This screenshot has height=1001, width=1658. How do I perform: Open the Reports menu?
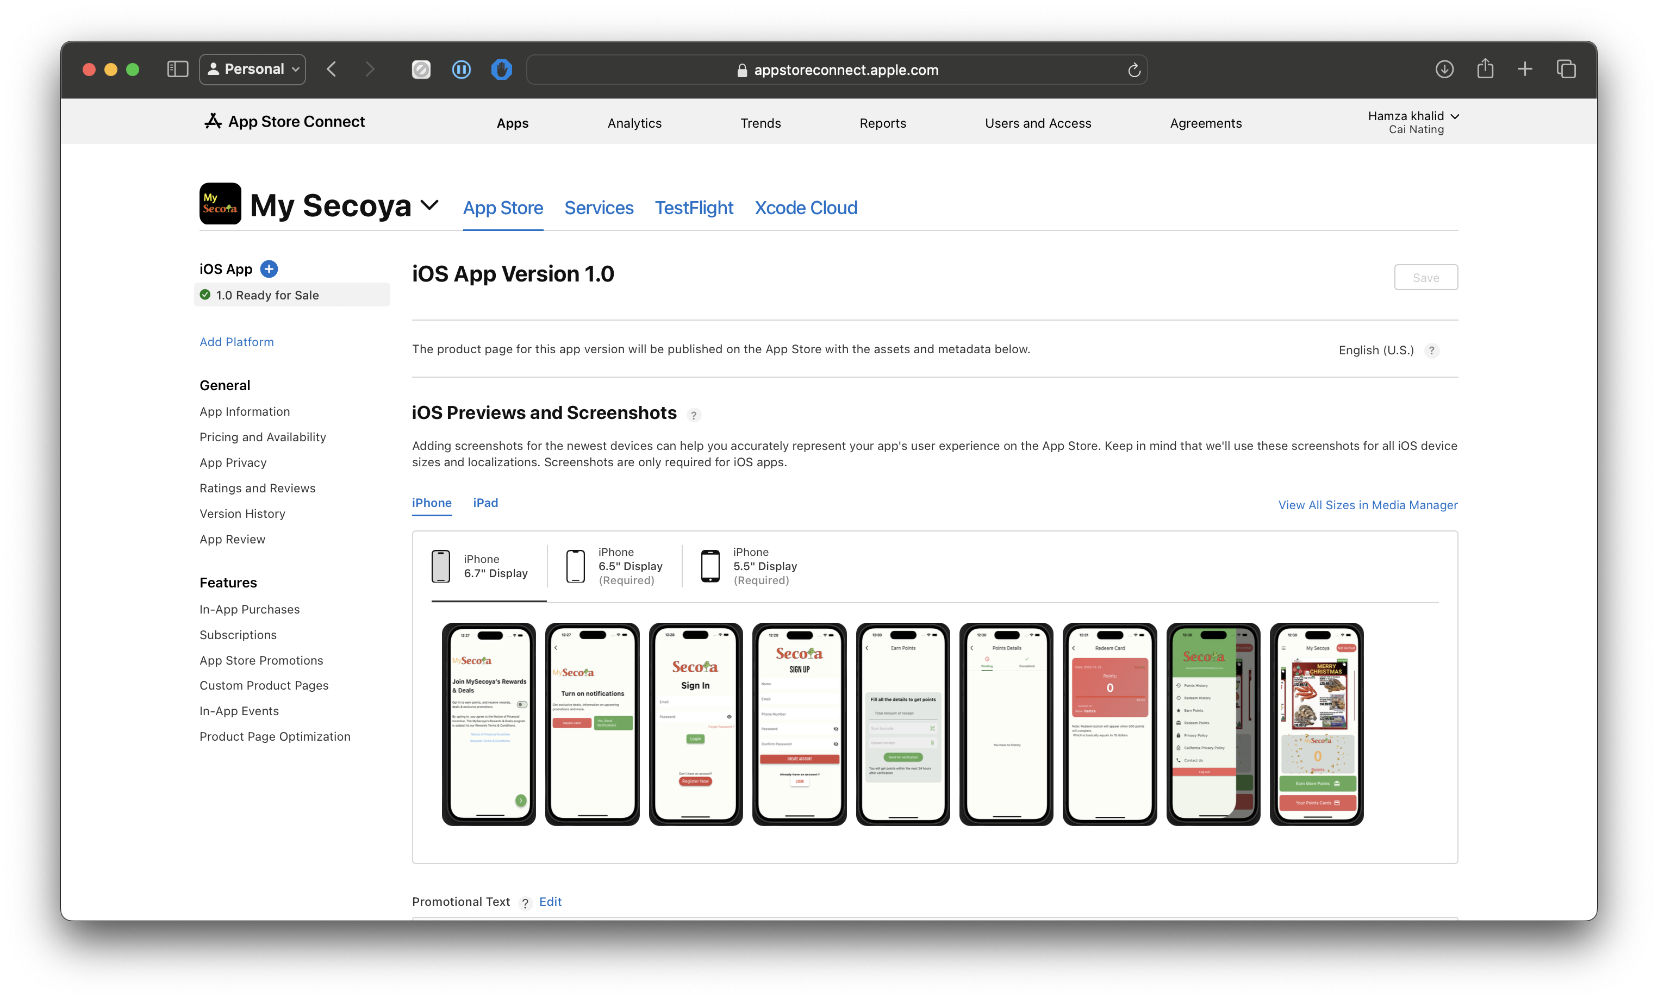click(x=883, y=123)
